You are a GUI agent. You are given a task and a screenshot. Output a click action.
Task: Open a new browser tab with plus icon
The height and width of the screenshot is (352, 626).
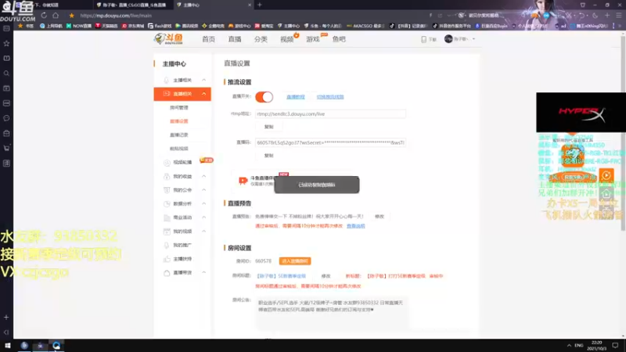pos(260,5)
